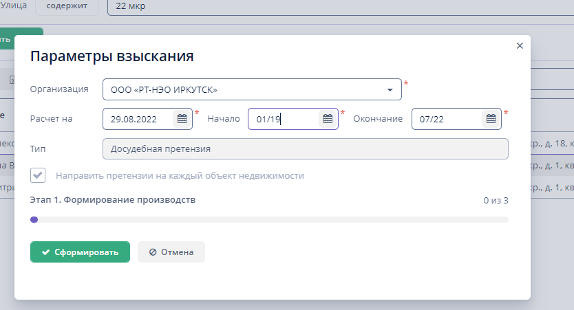Click inside the Окончание field with 07/22
This screenshot has width=574, height=310.
447,119
